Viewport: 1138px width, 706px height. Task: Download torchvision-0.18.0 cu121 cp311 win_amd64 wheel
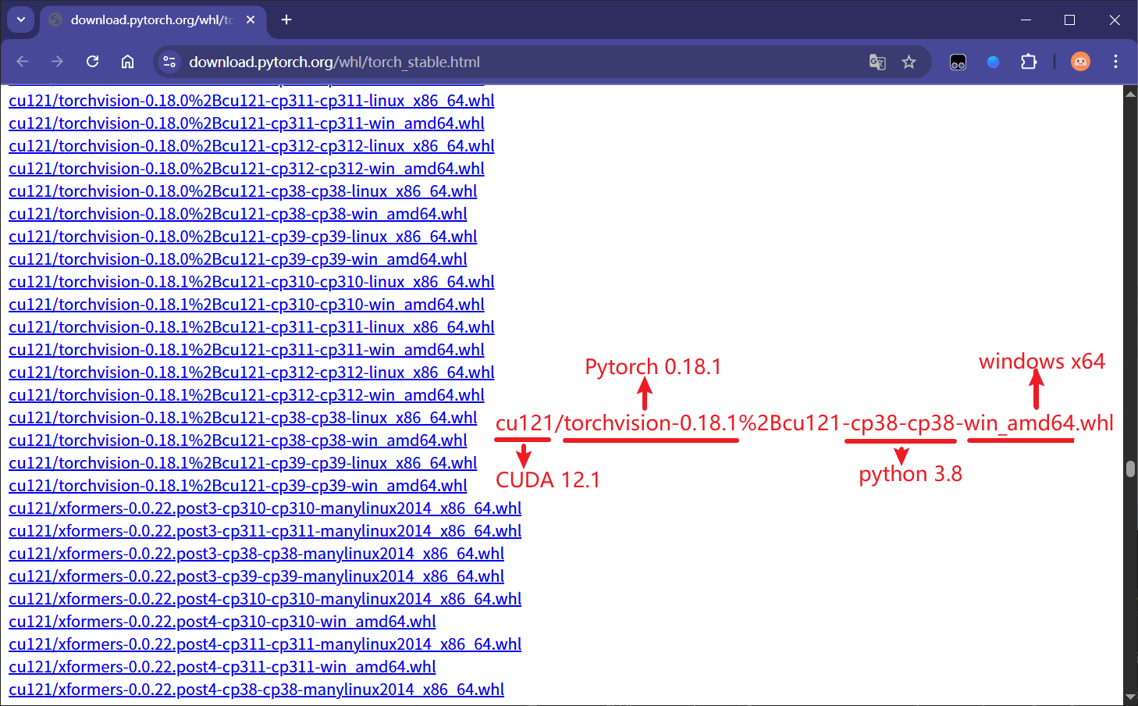(247, 123)
